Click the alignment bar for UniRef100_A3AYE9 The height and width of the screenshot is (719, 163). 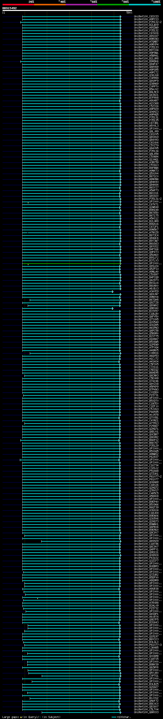(68, 292)
